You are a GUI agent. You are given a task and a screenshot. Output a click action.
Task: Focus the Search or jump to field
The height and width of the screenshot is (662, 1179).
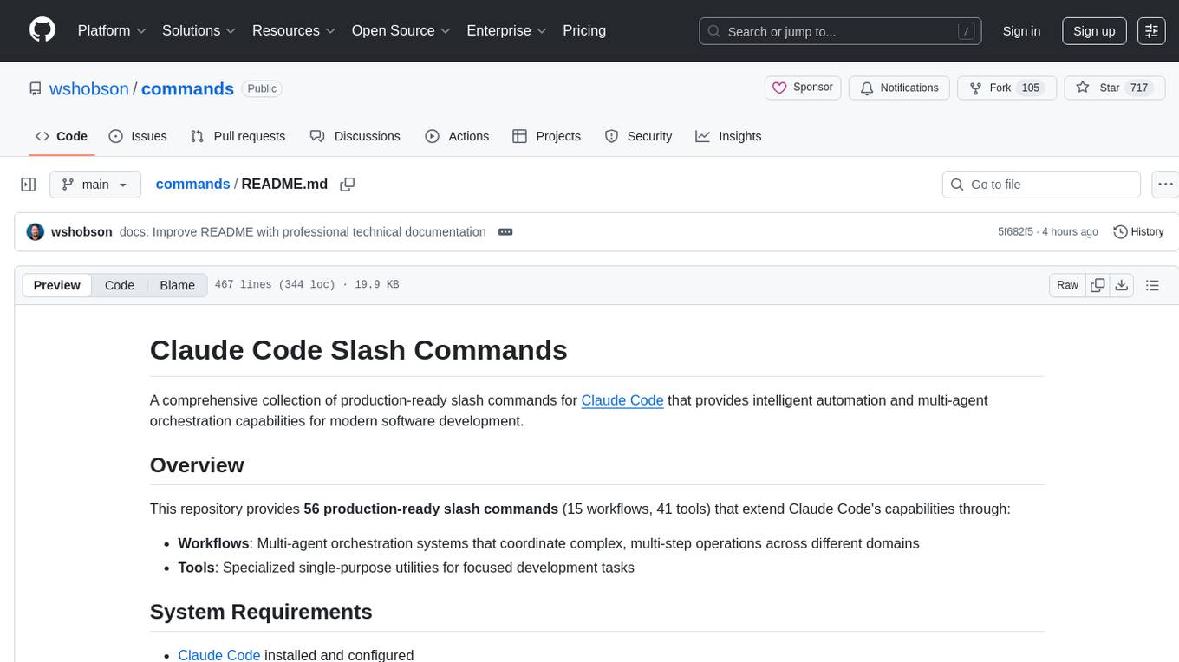coord(840,31)
